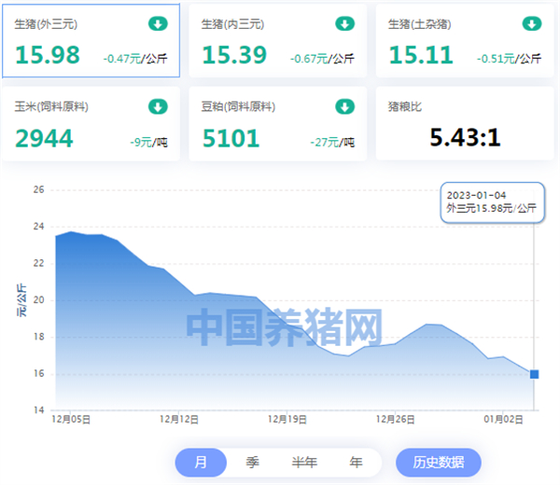560x485 pixels.
Task: Click the -27元/吨 change text
Action: coord(332,143)
